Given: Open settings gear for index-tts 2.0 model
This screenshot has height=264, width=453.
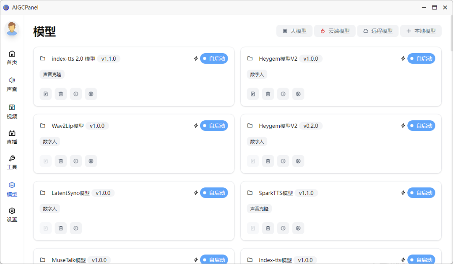Looking at the screenshot, I should [91, 94].
